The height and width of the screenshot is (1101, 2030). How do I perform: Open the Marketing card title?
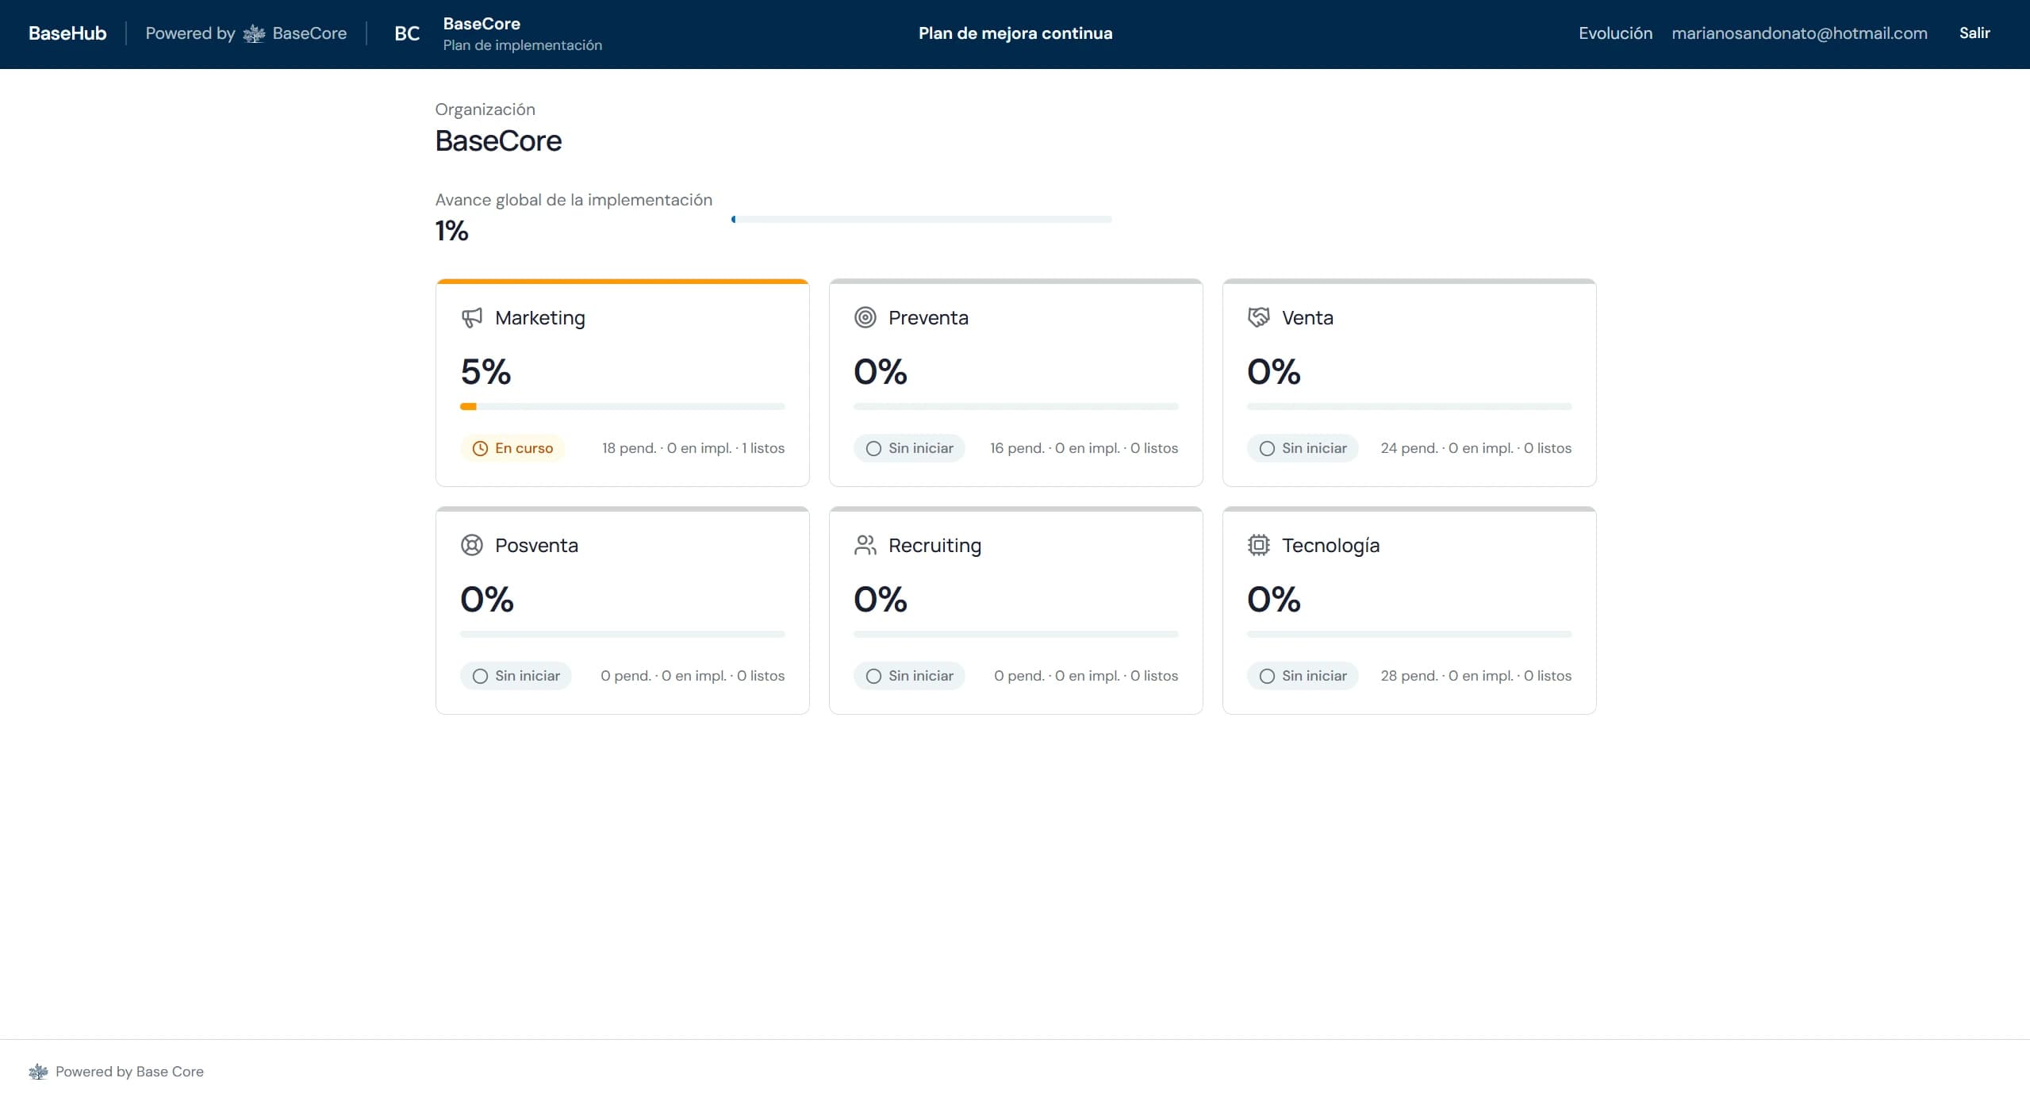(x=539, y=318)
